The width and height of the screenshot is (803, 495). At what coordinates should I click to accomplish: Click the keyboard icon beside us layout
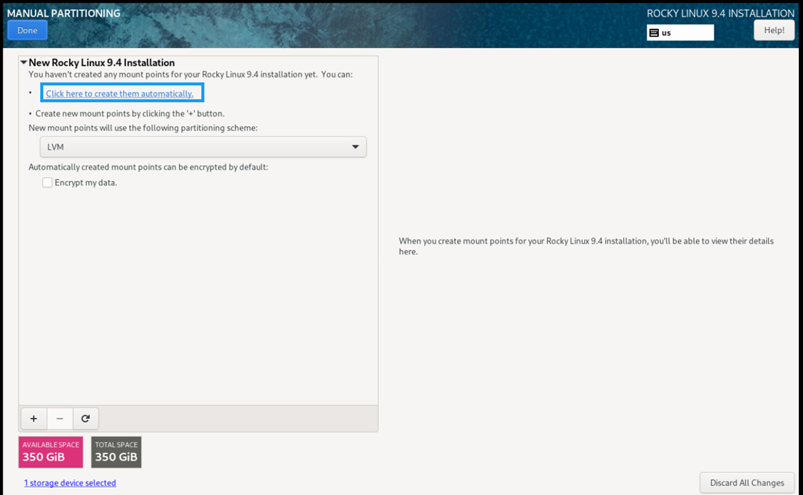(654, 33)
